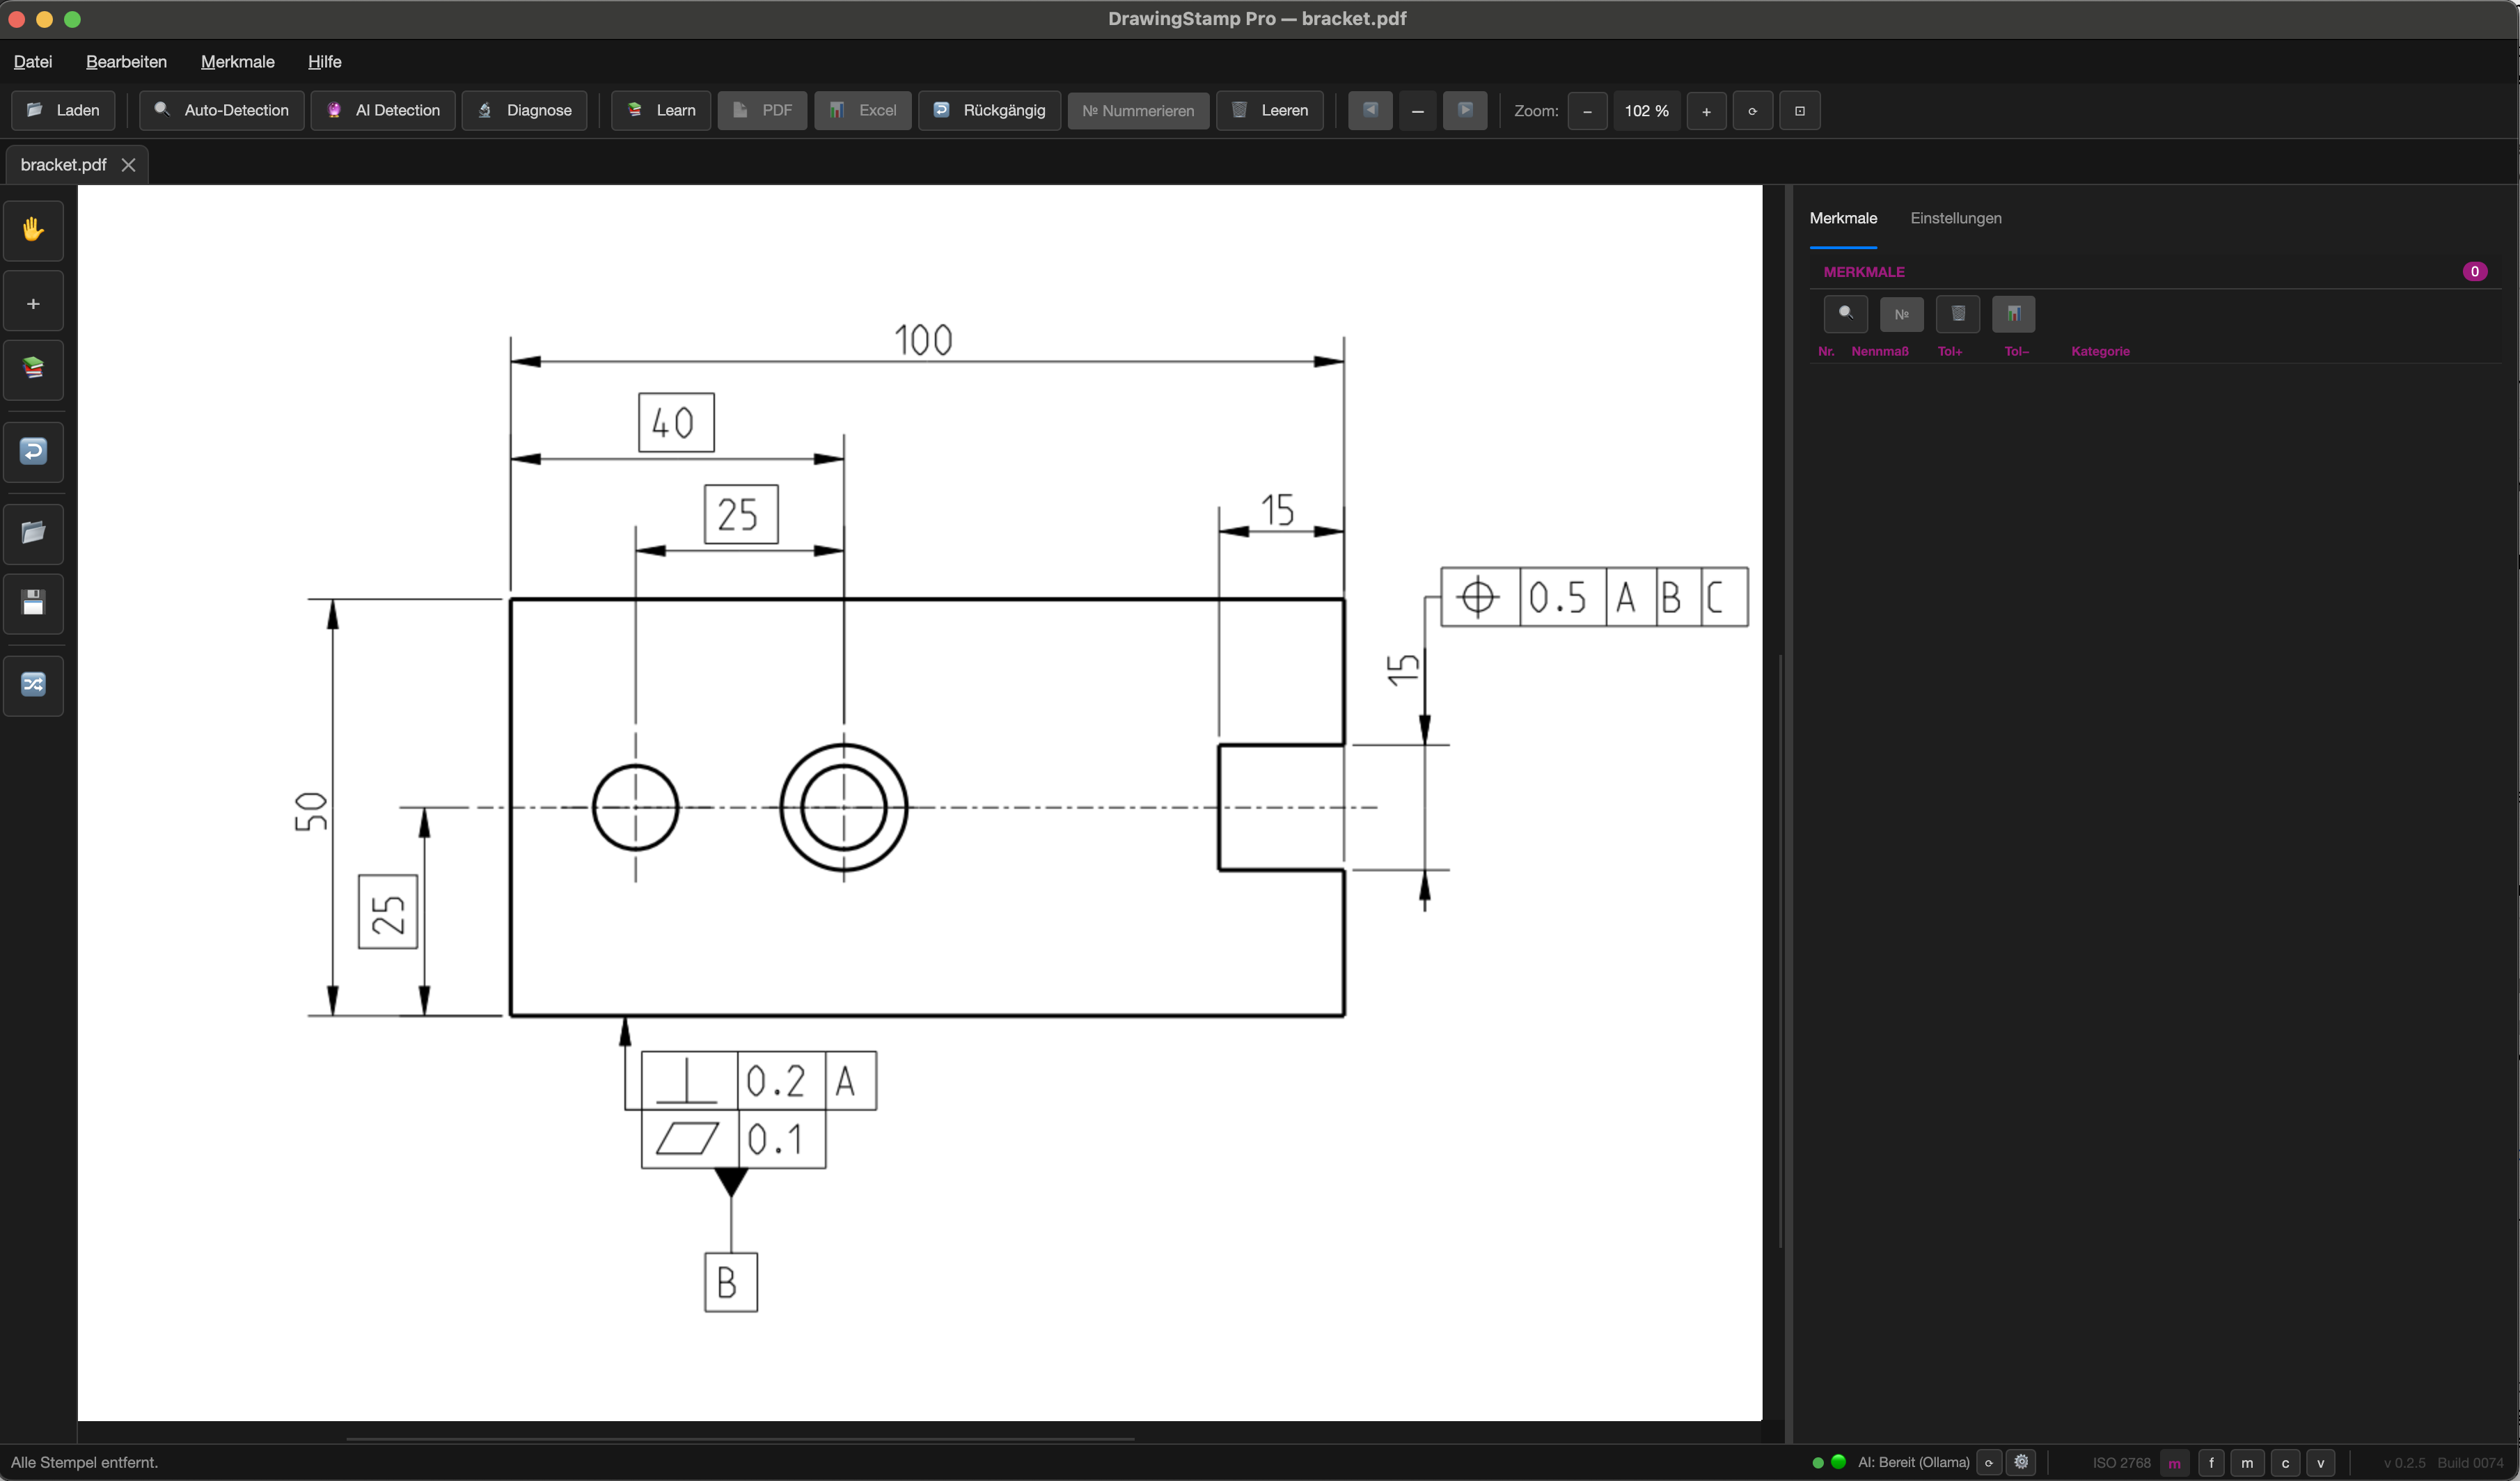The width and height of the screenshot is (2520, 1481).
Task: Click the shuffle arrows icon in left sidebar
Action: pyautogui.click(x=33, y=685)
